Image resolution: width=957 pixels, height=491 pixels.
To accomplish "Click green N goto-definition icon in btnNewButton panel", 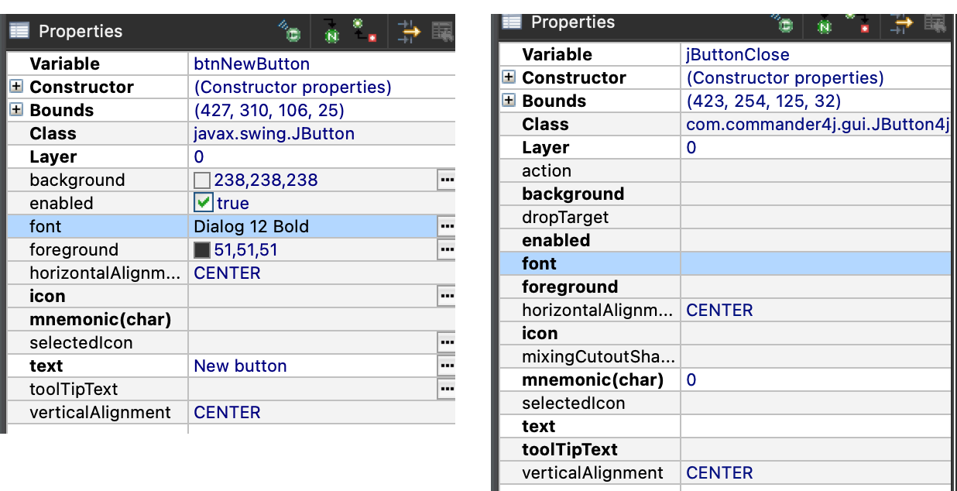I will 331,32.
